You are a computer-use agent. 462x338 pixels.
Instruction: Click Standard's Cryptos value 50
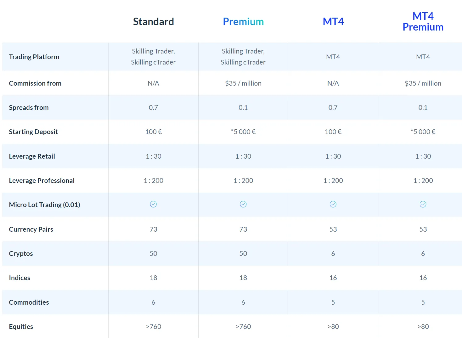pos(153,254)
